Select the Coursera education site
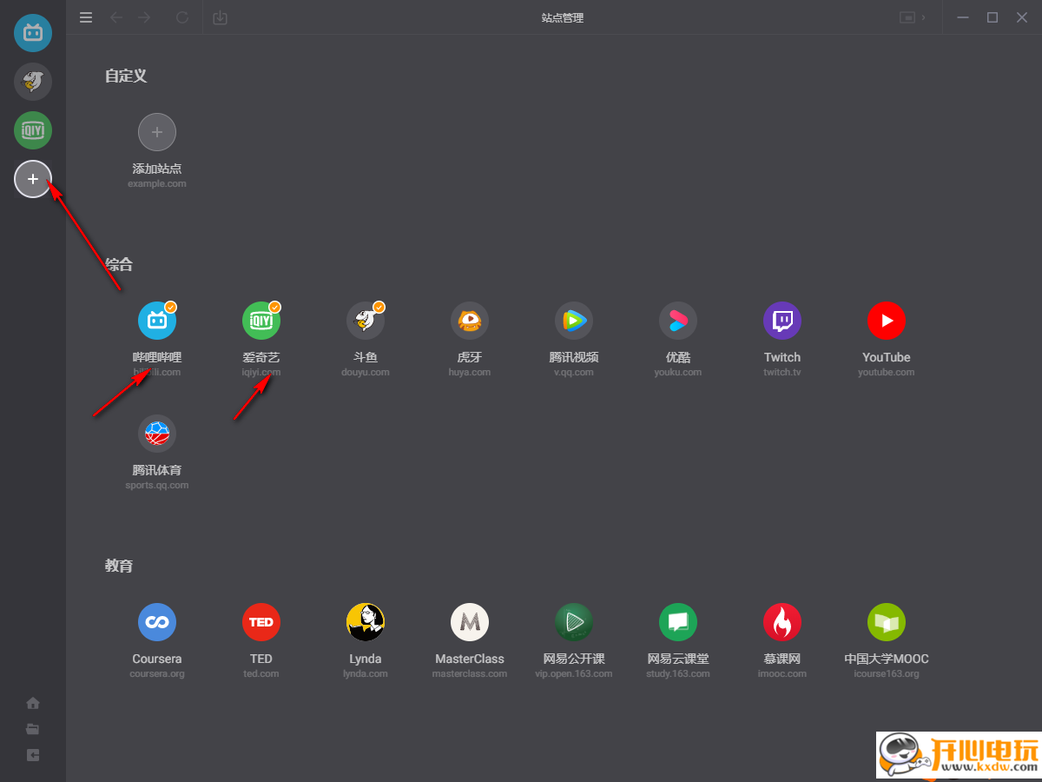Viewport: 1042px width, 782px height. tap(157, 622)
